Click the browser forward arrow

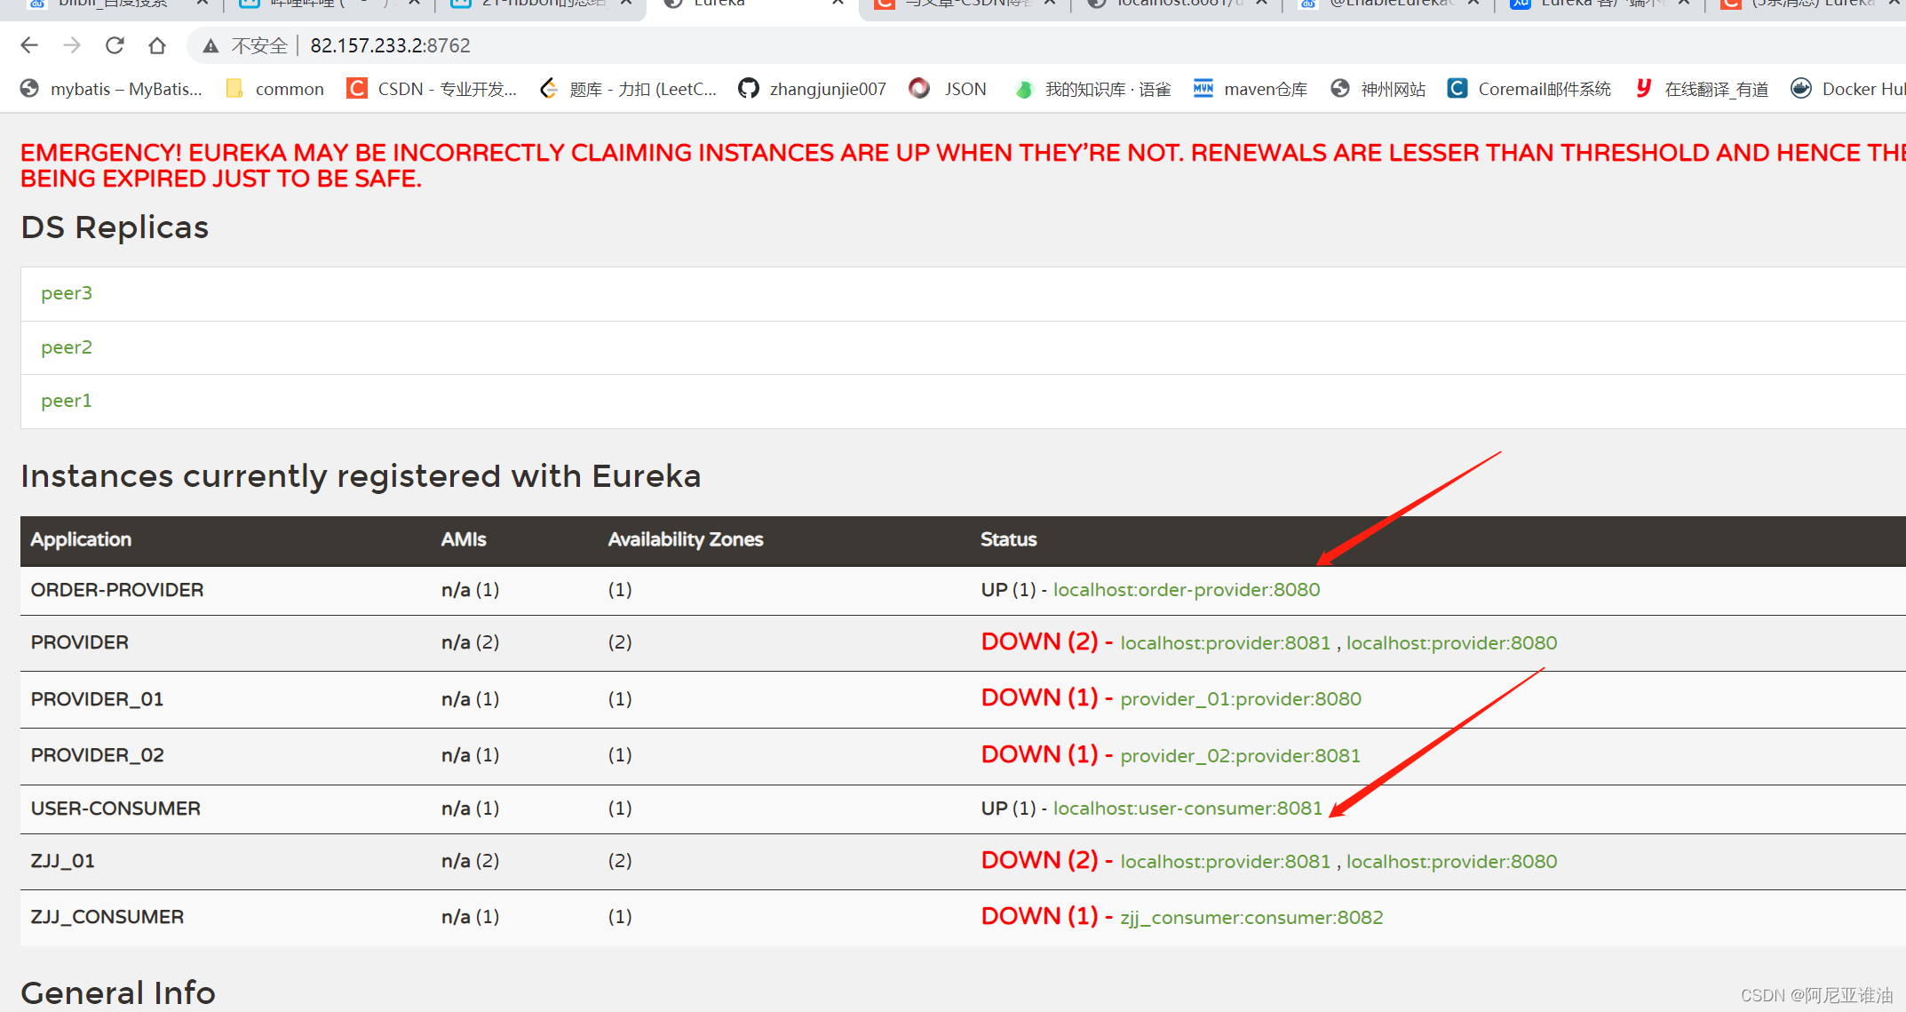(x=72, y=45)
